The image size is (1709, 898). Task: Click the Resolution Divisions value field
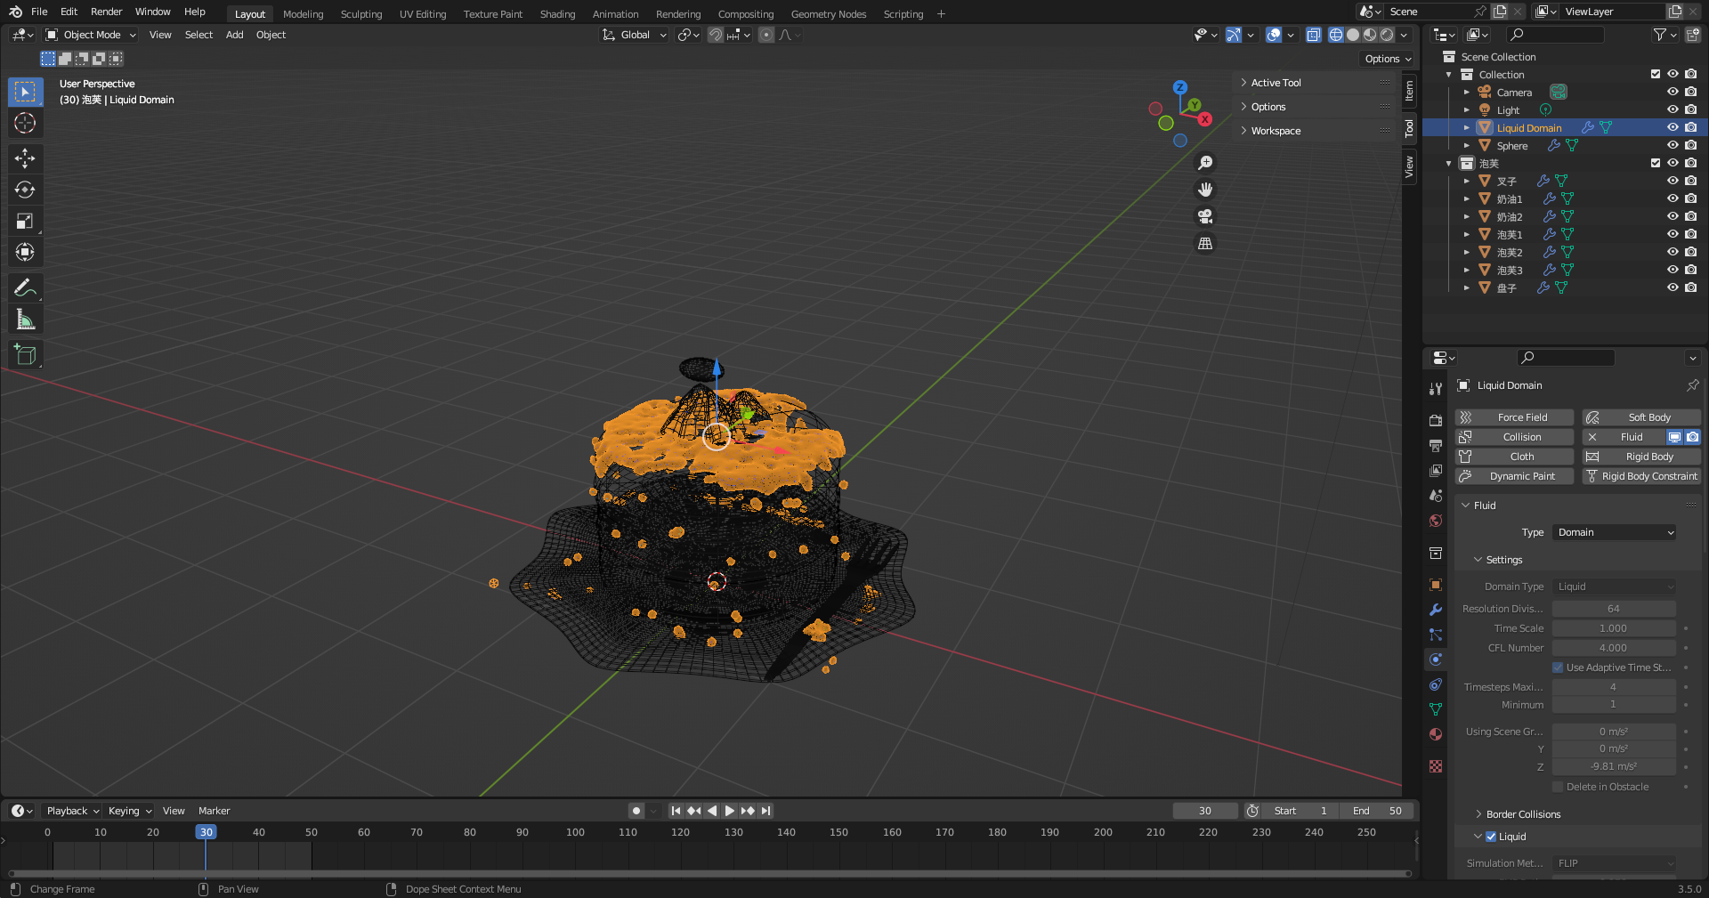1614,609
